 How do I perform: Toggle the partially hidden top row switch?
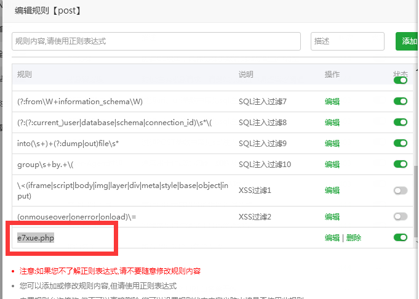[x=401, y=80]
